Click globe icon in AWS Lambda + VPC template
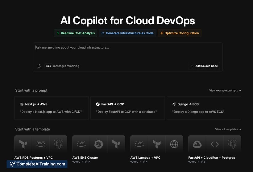This screenshot has width=253, height=172. point(174,144)
